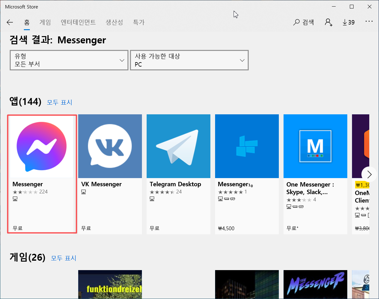
Task: Click 모두 표시 next to 게임(26)
Action: 64,258
